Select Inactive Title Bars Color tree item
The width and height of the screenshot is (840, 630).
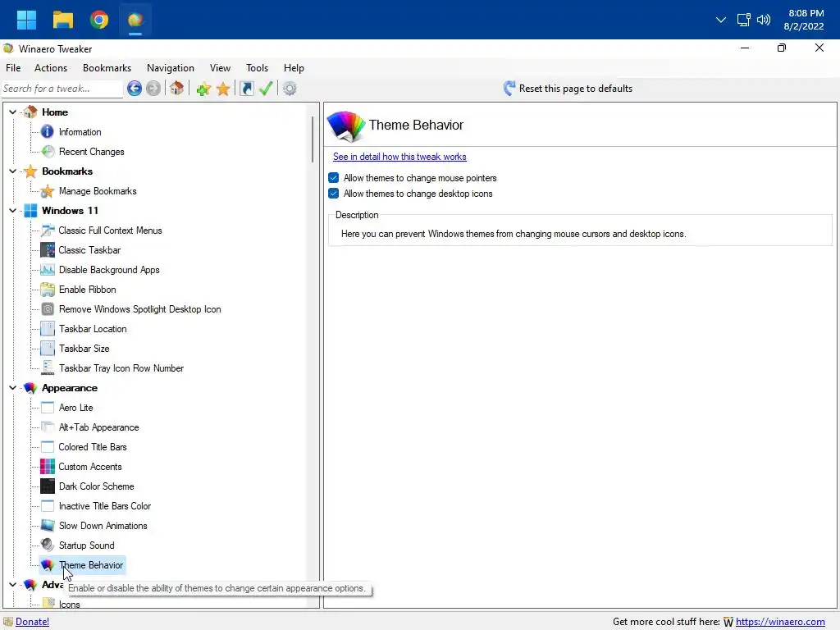105,506
